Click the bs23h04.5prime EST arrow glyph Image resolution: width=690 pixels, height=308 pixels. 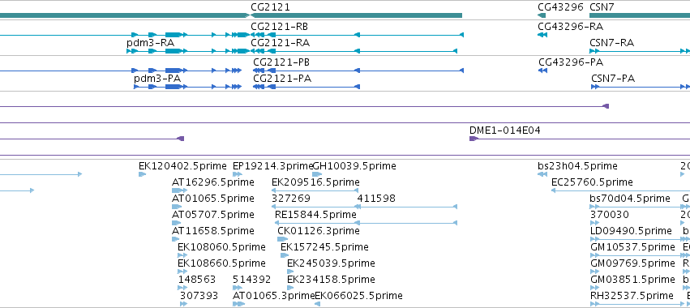pos(542,174)
